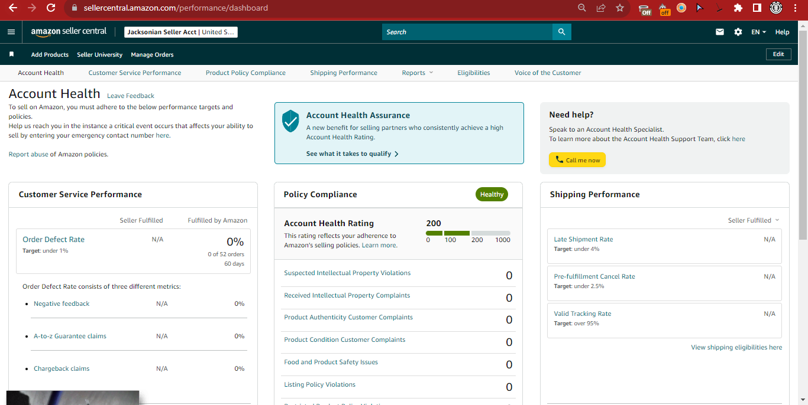Click the broom extension icon

coord(719,8)
